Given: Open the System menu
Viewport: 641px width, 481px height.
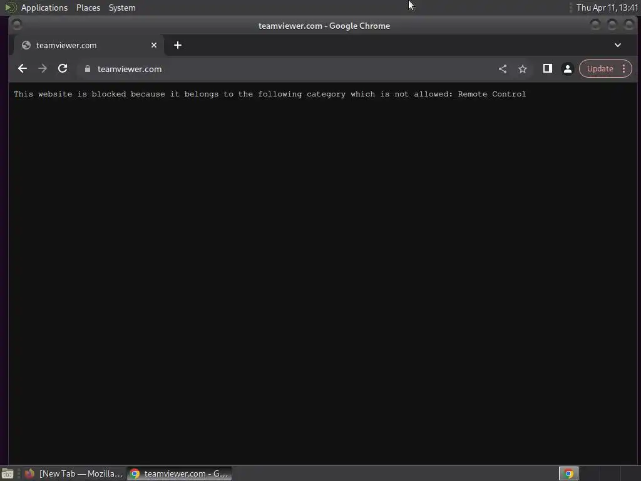Looking at the screenshot, I should 122,8.
